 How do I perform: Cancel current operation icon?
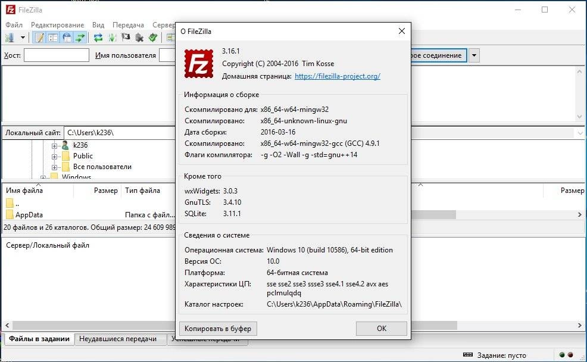[x=126, y=38]
